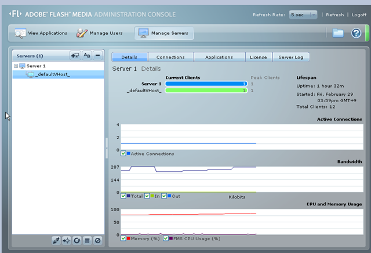Click the pencil-user icon of Manage Users
Image resolution: width=371 pixels, height=253 pixels.
click(x=82, y=33)
